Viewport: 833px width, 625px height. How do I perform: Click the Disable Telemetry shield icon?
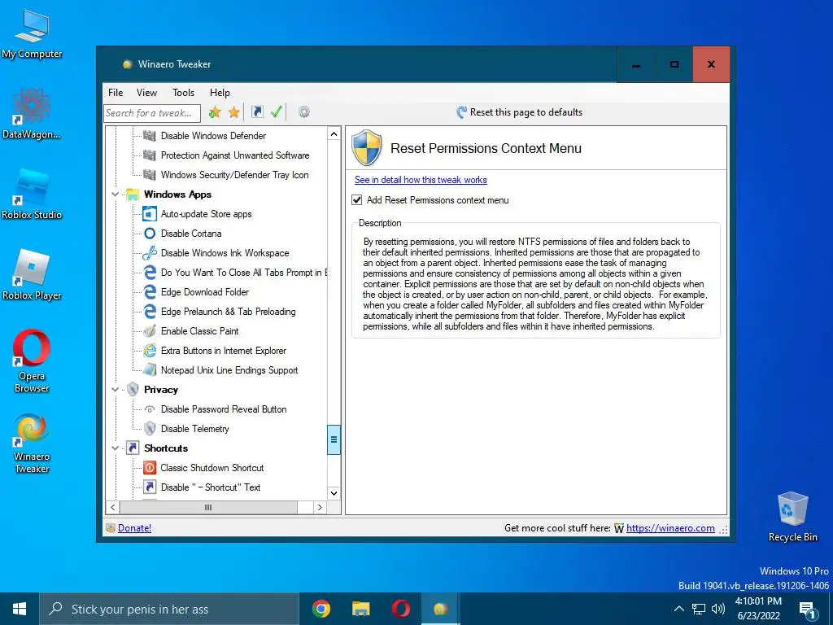(150, 428)
